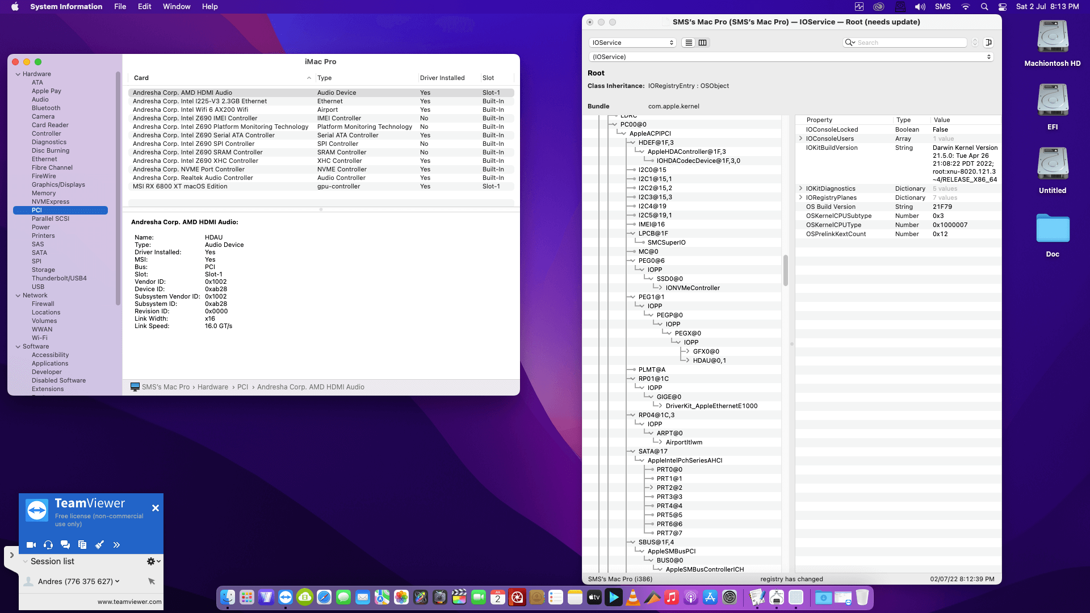Image resolution: width=1090 pixels, height=613 pixels.
Task: Open the System Information app menu
Action: pyautogui.click(x=66, y=6)
